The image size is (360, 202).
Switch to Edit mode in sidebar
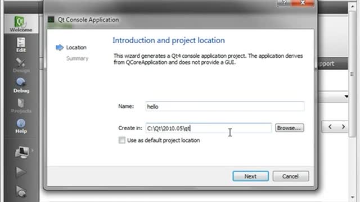[x=21, y=45]
